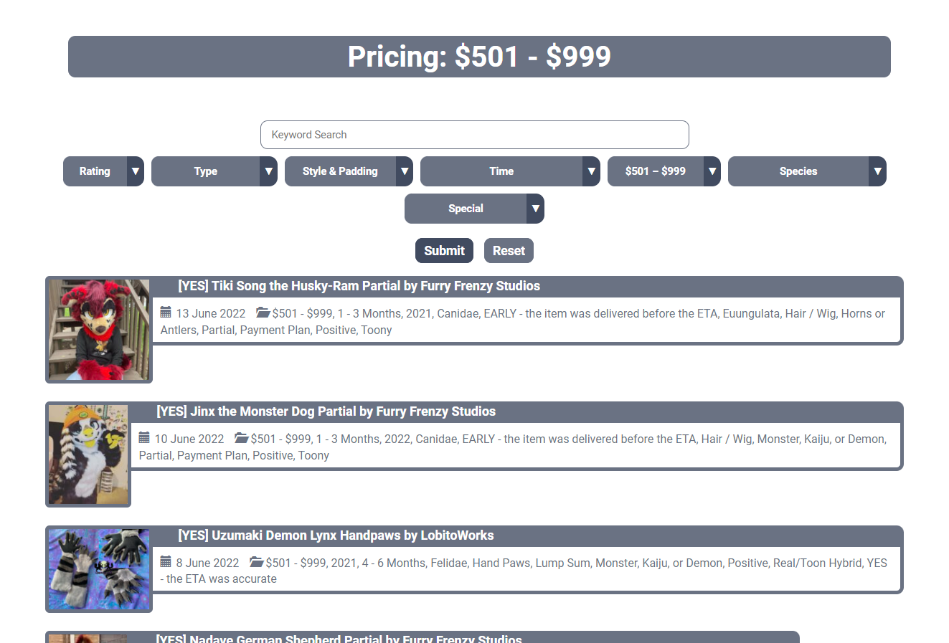Viewport: 949px width, 643px height.
Task: Open the Rating dropdown arrow
Action: [x=136, y=171]
